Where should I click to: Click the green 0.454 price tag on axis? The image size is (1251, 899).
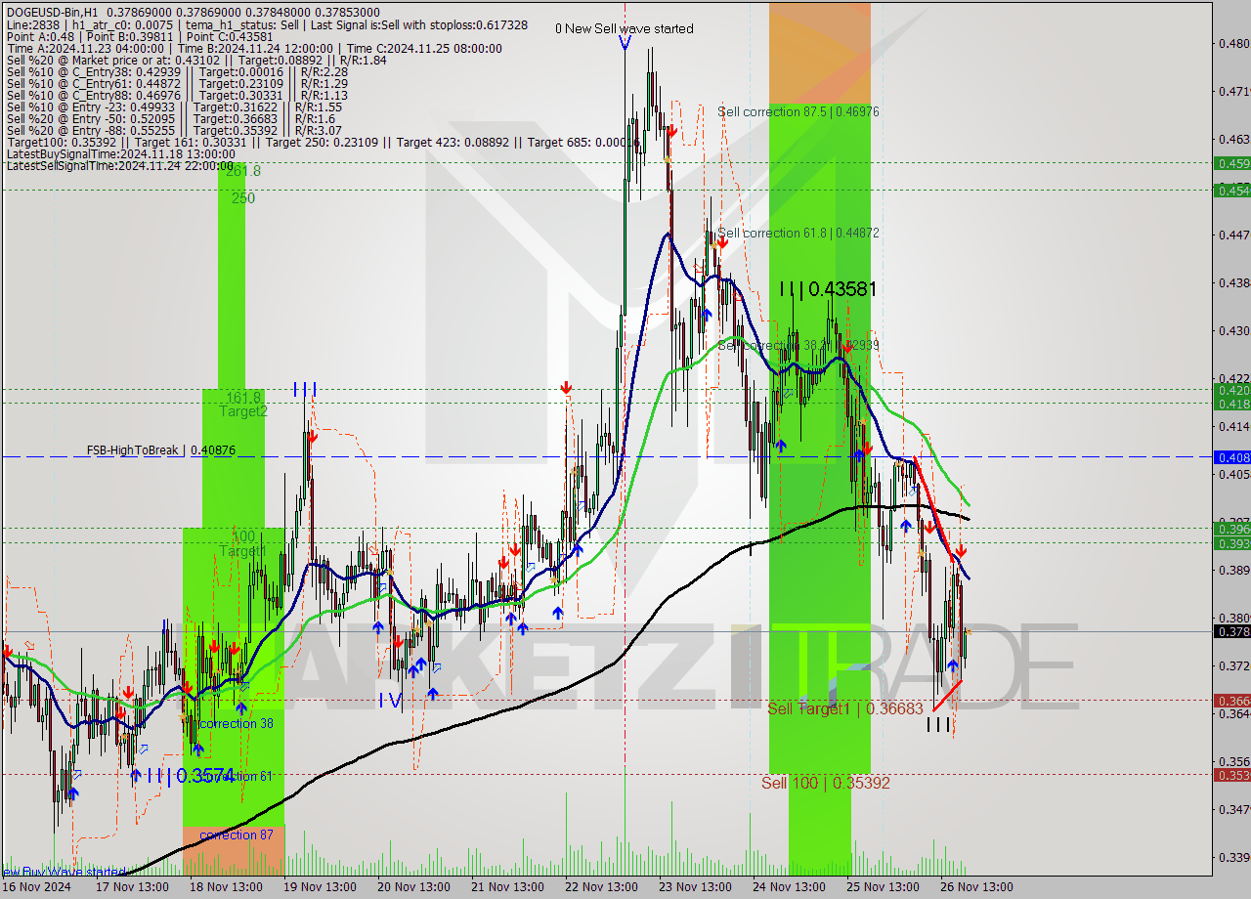pos(1231,191)
